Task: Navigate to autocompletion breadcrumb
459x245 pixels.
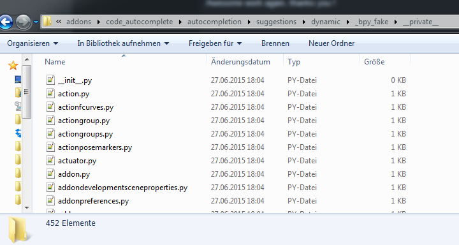Action: click(x=214, y=22)
